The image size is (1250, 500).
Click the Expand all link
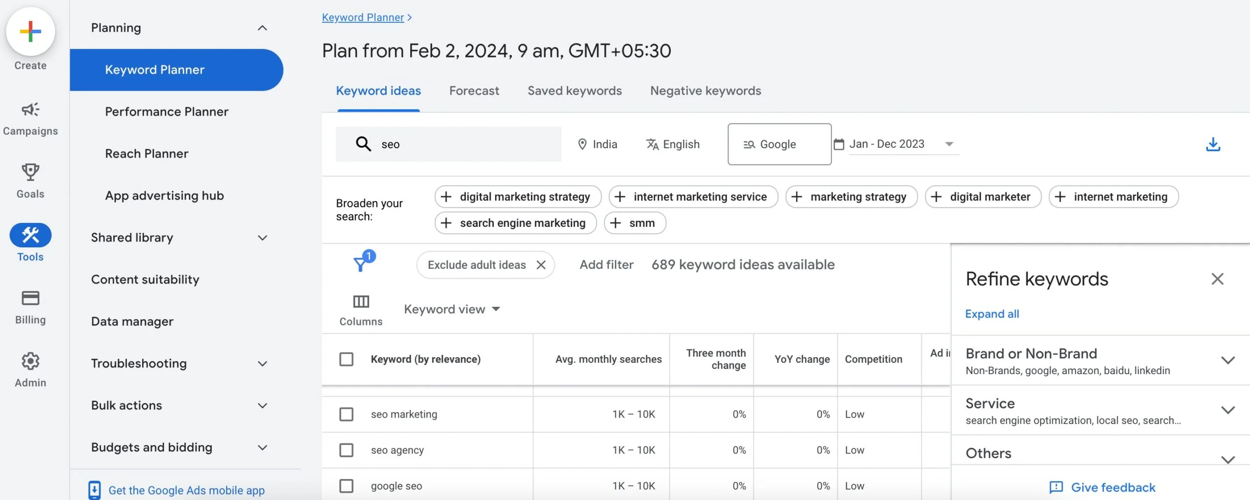992,314
